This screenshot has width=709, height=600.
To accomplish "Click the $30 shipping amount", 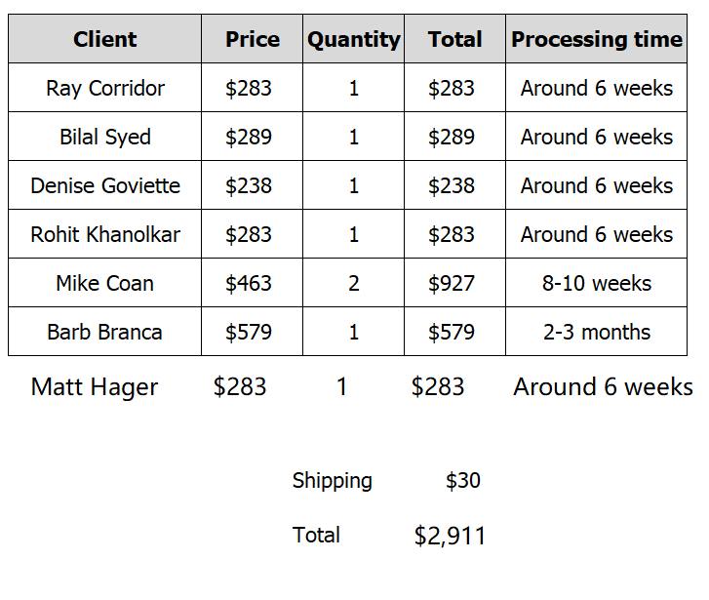I will (x=462, y=481).
